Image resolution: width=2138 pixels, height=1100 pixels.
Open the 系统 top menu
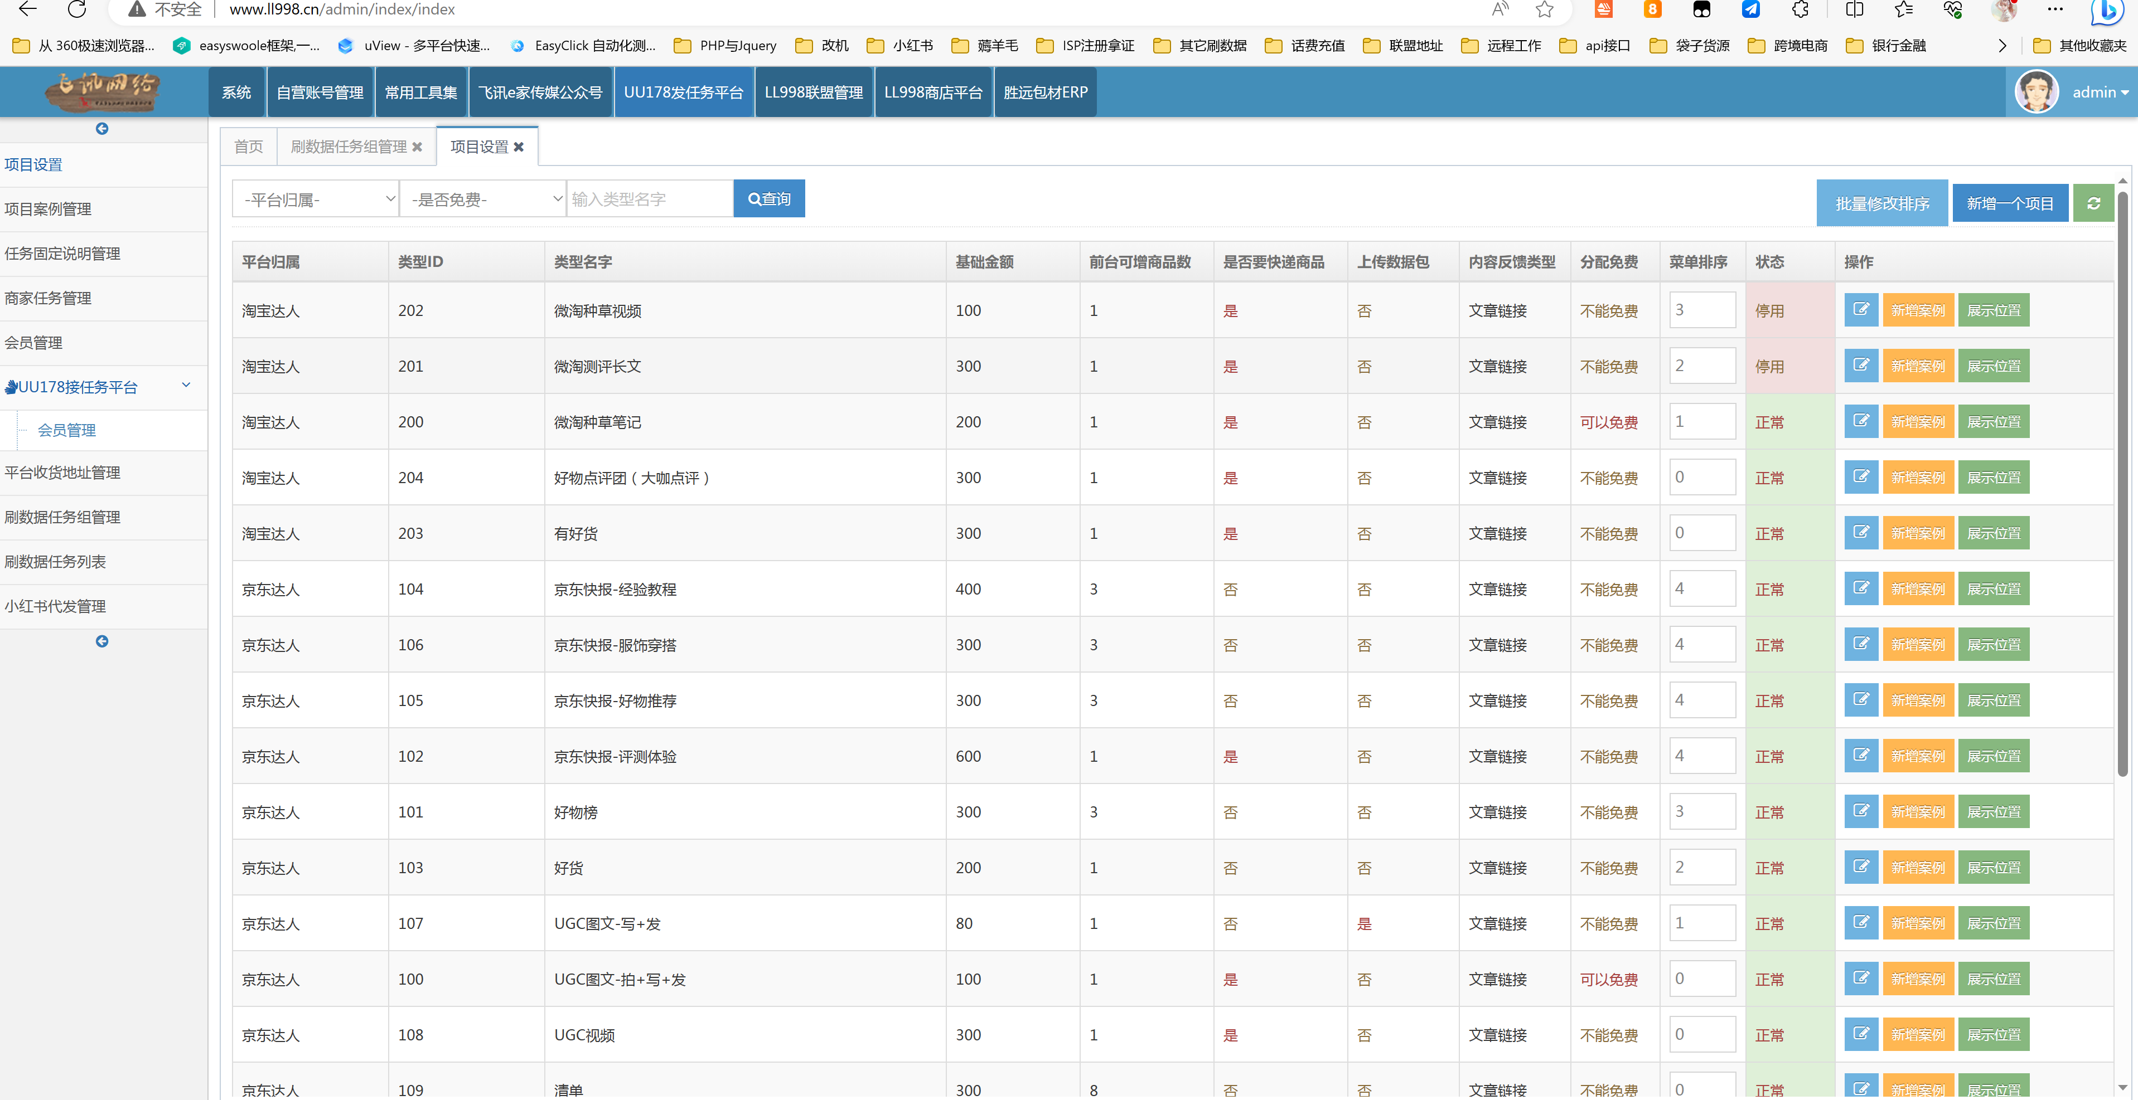tap(236, 92)
